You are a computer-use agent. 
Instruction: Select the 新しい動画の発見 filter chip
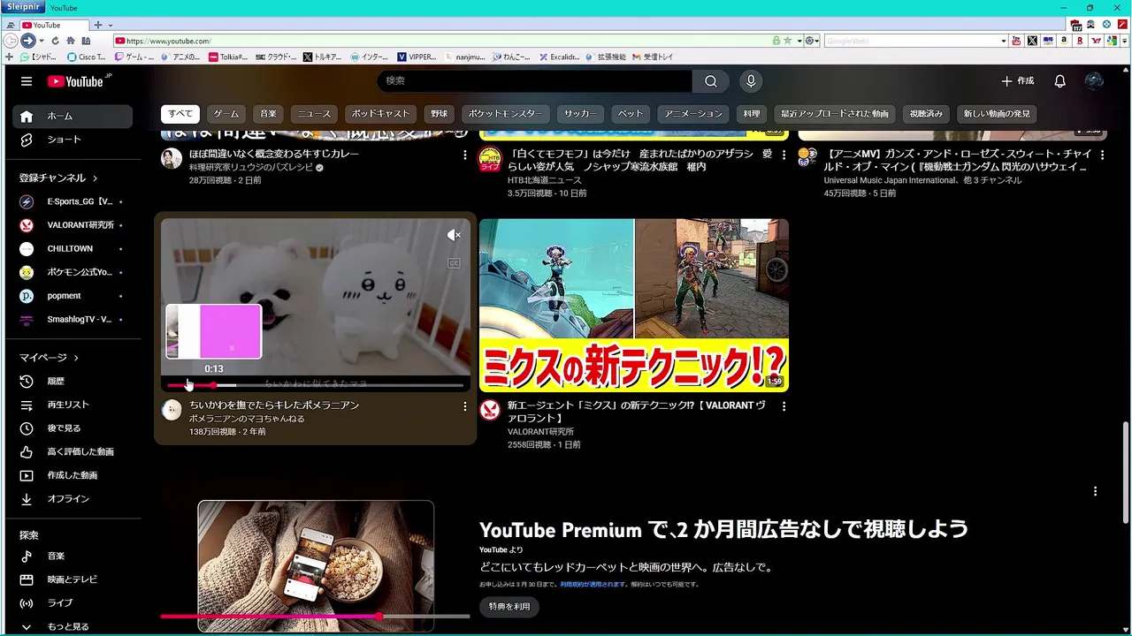click(x=997, y=114)
